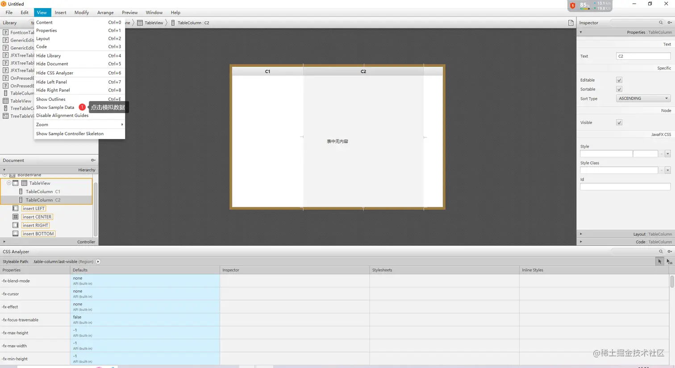Open the Zoom submenu

79,124
